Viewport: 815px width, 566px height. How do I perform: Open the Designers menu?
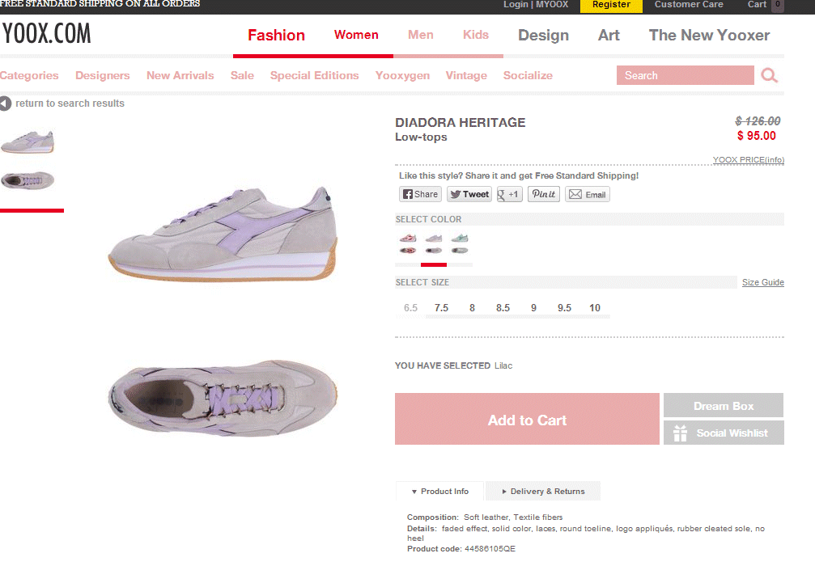[103, 76]
